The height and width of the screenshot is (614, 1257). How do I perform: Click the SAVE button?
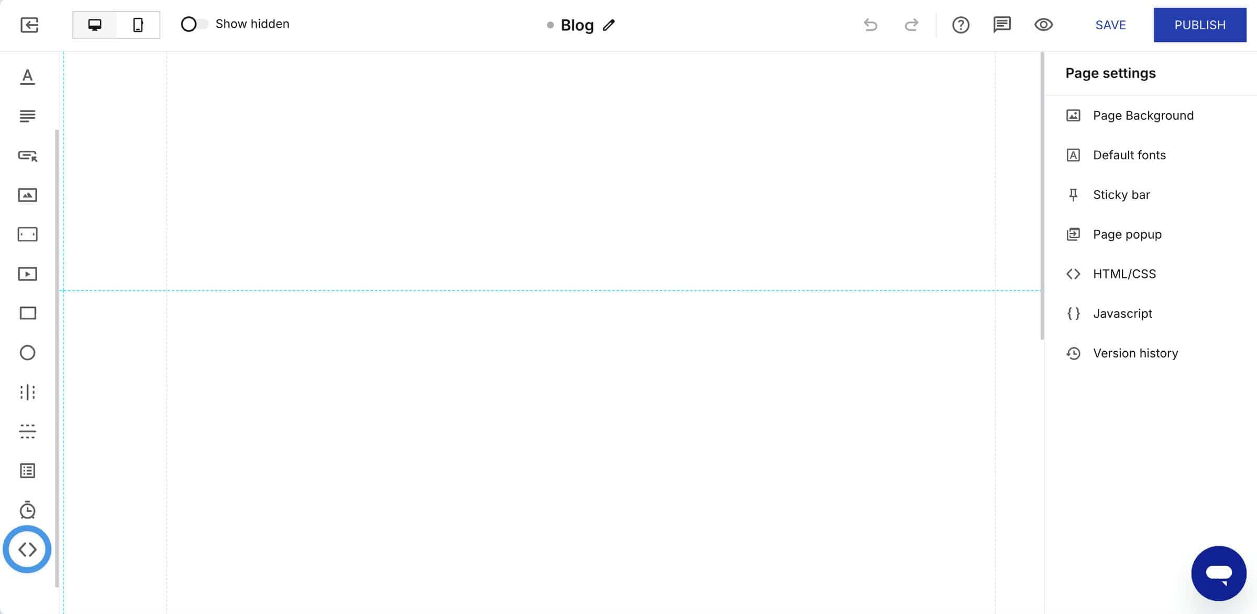1110,25
